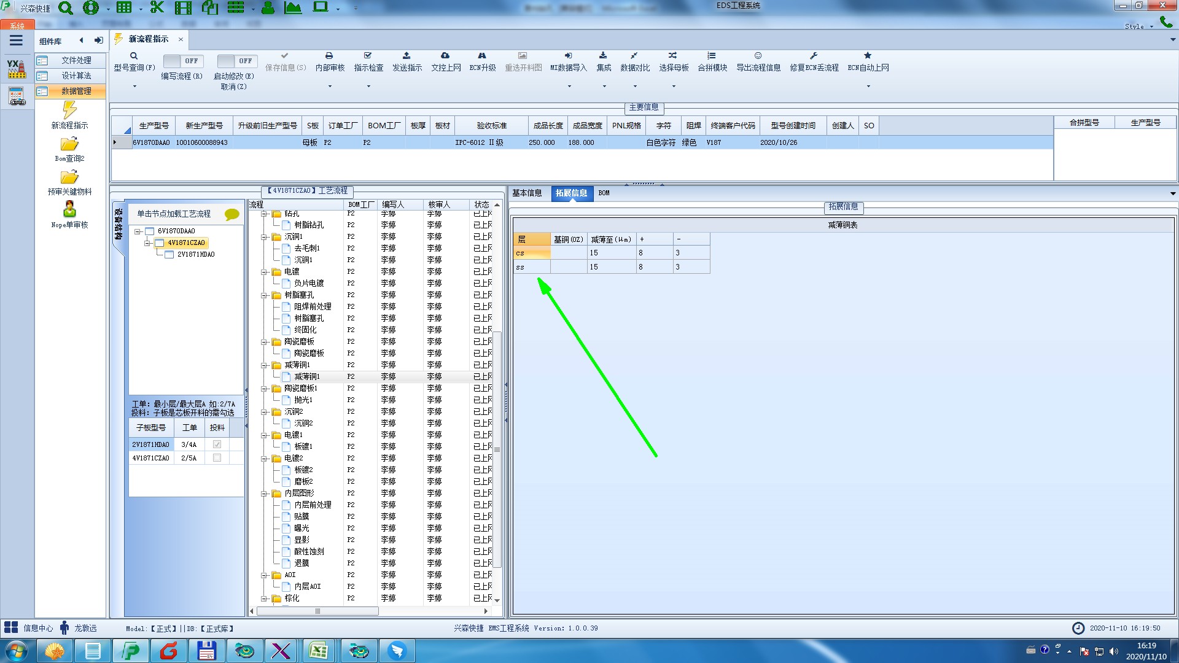This screenshot has height=663, width=1179.
Task: Click the green film strip quick icon
Action: 183,7
